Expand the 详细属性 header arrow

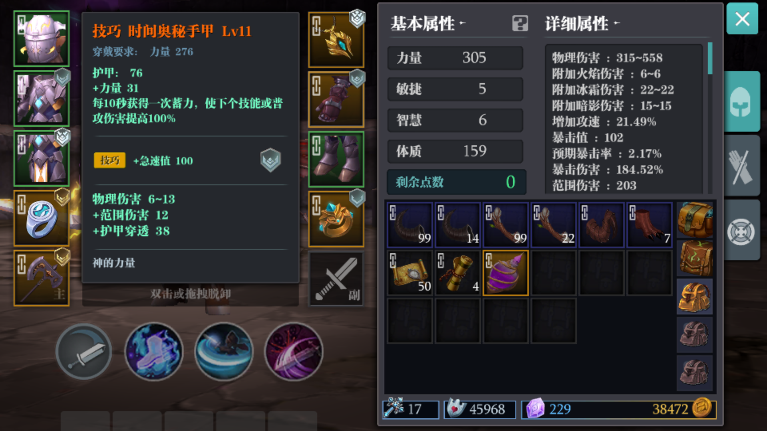point(616,23)
